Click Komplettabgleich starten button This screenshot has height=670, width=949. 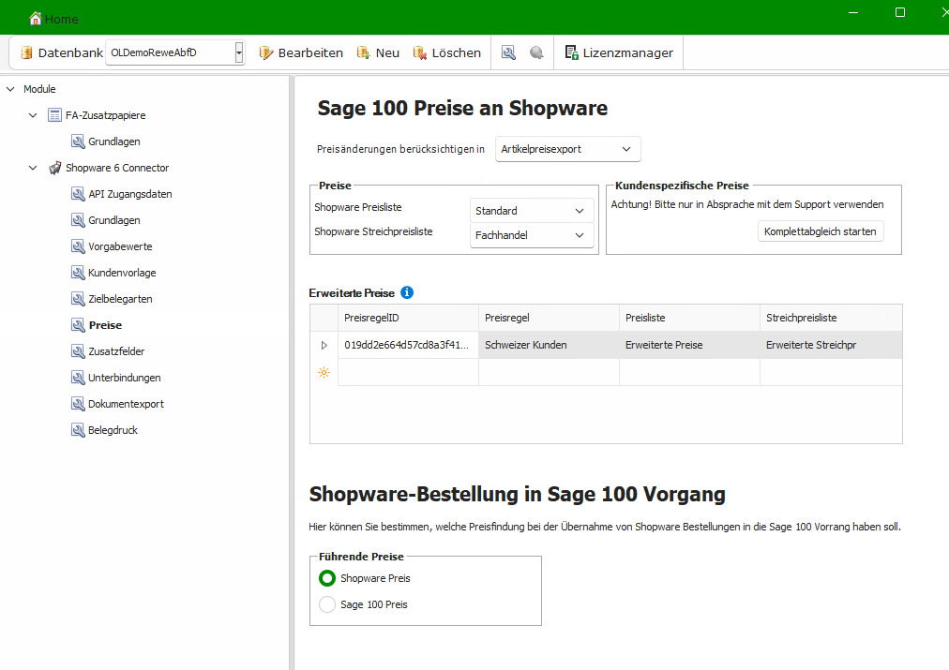(821, 231)
